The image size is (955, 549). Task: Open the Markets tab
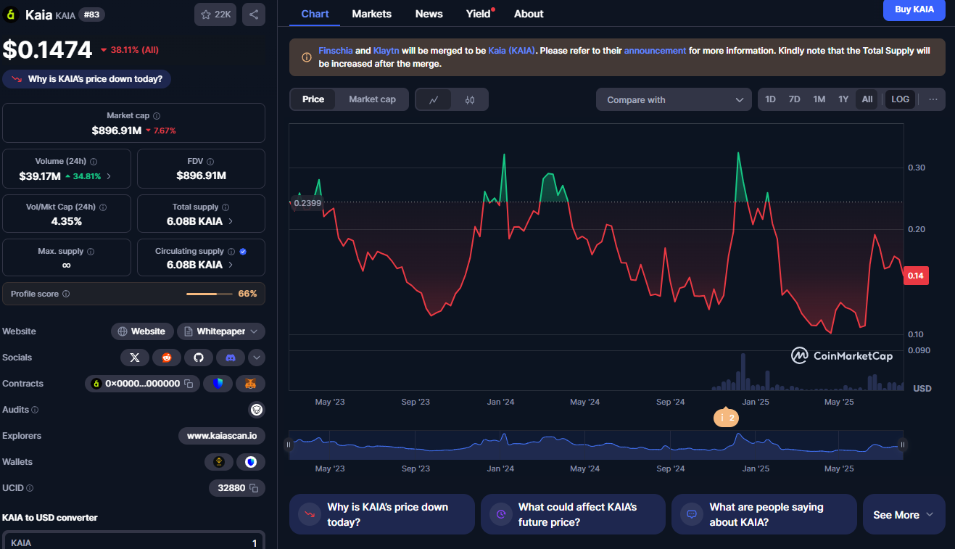point(371,14)
